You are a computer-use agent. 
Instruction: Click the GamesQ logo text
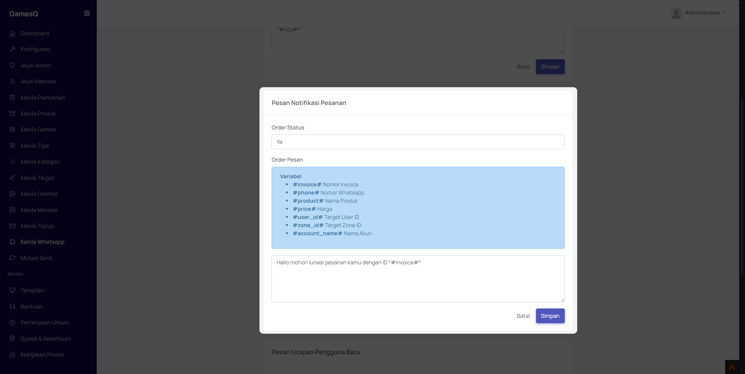pyautogui.click(x=24, y=14)
